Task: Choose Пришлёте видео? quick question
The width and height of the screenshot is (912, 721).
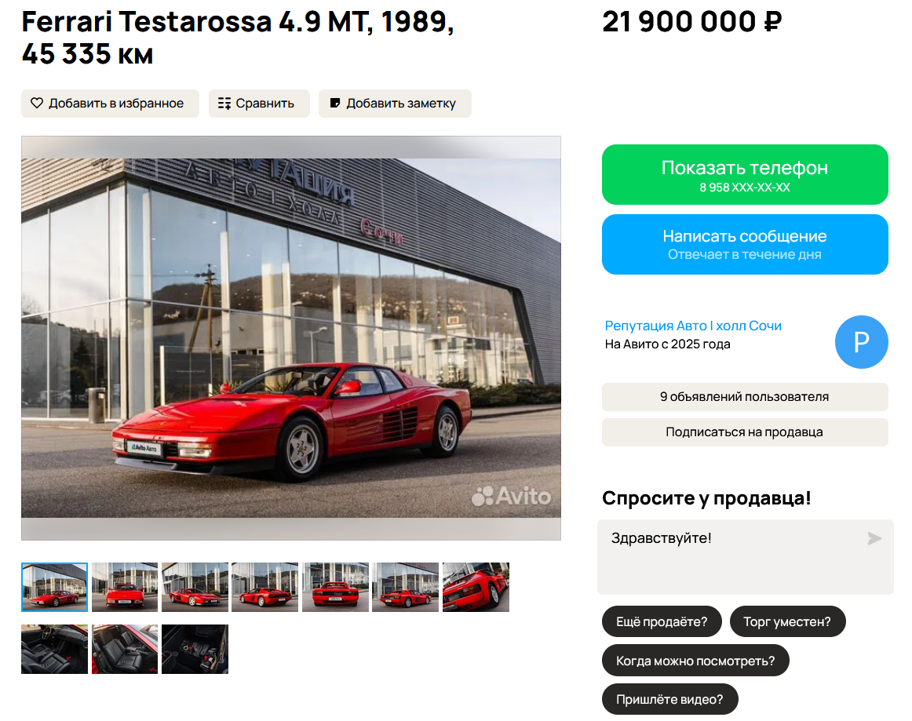Action: [x=669, y=699]
